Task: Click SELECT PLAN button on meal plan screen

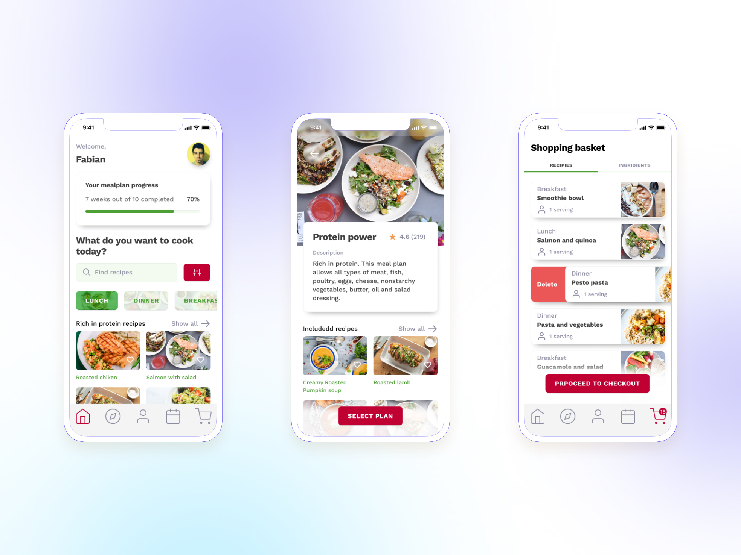Action: tap(370, 415)
